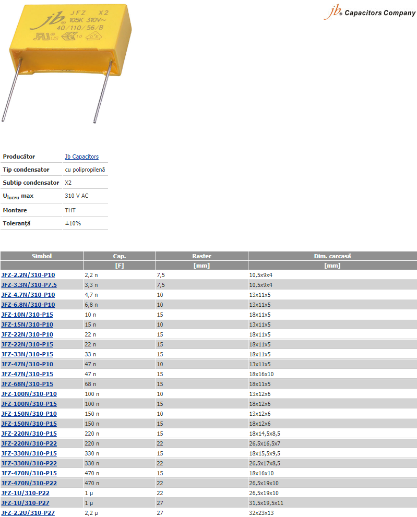The width and height of the screenshot is (417, 517).
Task: Open product JFZ-150N/310-P15
Action: (29, 424)
